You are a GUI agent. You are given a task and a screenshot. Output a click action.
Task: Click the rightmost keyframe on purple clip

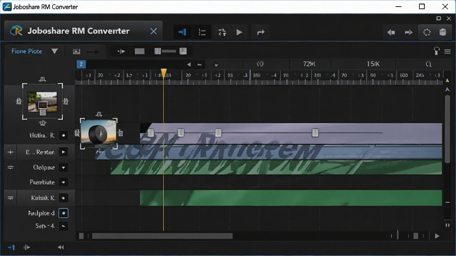[315, 133]
